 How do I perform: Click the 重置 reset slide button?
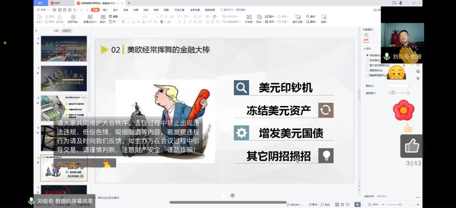click(x=114, y=17)
